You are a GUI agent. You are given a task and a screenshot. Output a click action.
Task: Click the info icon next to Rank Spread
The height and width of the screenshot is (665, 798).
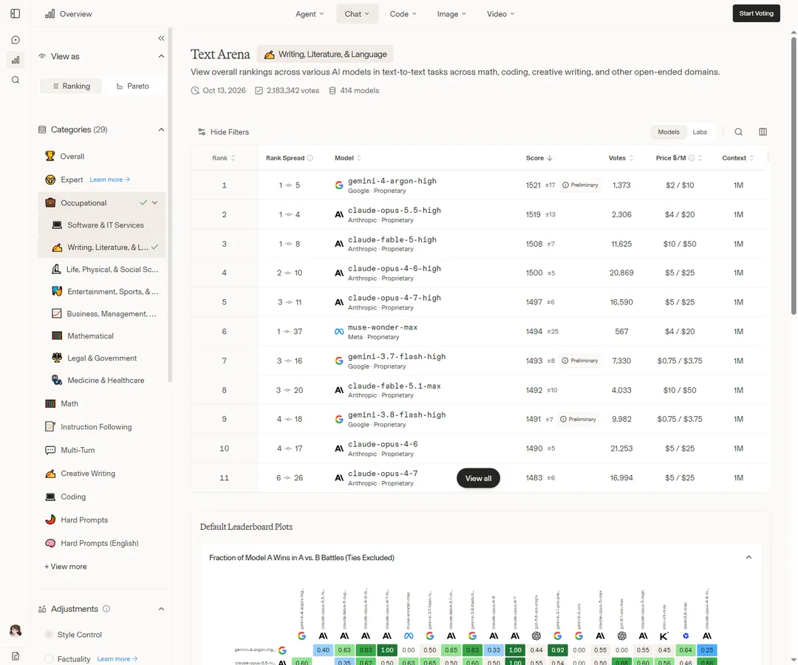tap(310, 158)
